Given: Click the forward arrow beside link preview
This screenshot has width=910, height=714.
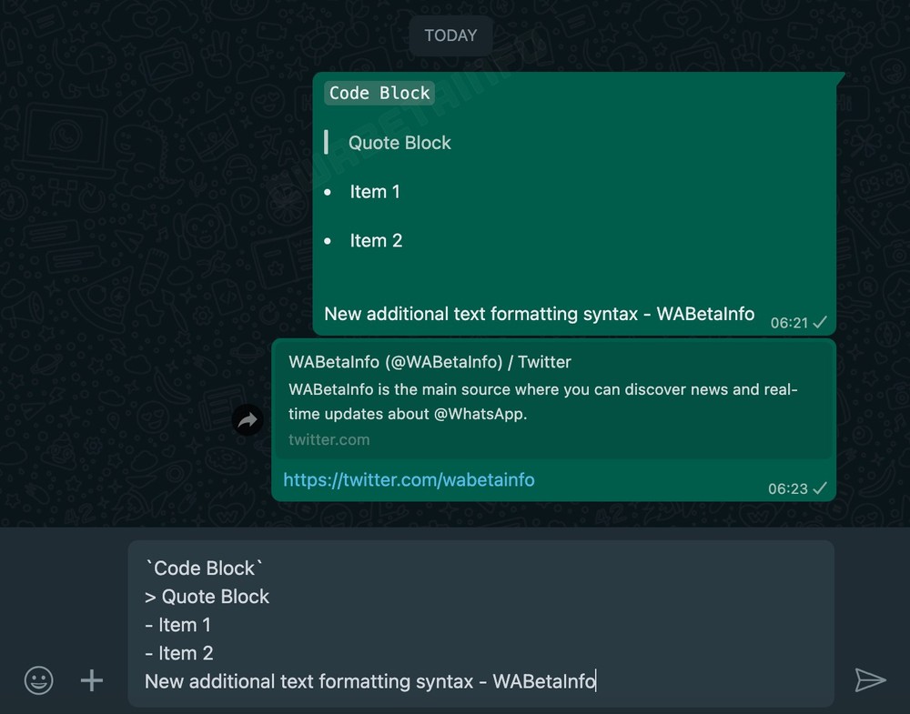Looking at the screenshot, I should click(x=248, y=420).
